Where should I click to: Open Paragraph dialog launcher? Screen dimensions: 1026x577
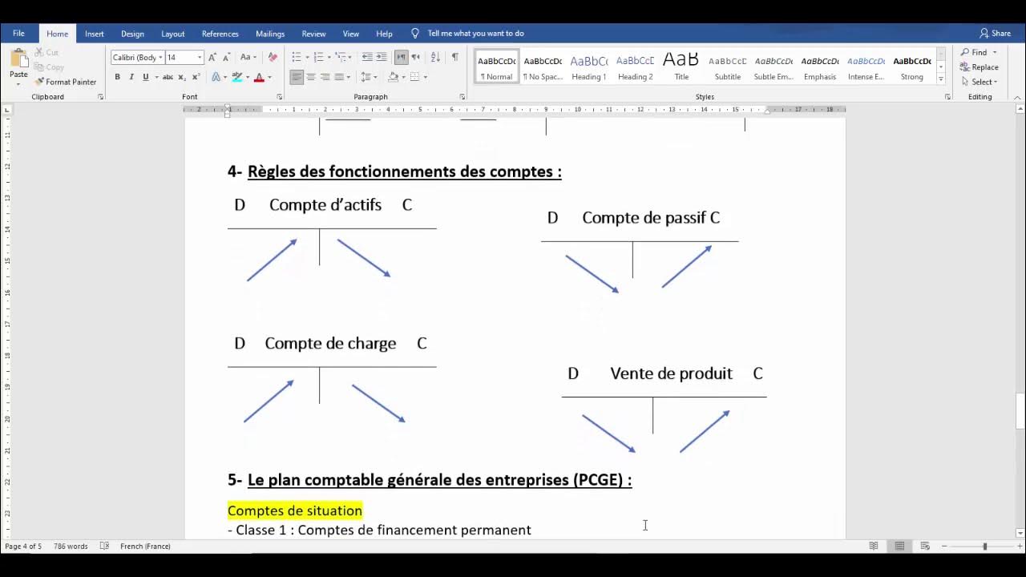[x=463, y=97]
